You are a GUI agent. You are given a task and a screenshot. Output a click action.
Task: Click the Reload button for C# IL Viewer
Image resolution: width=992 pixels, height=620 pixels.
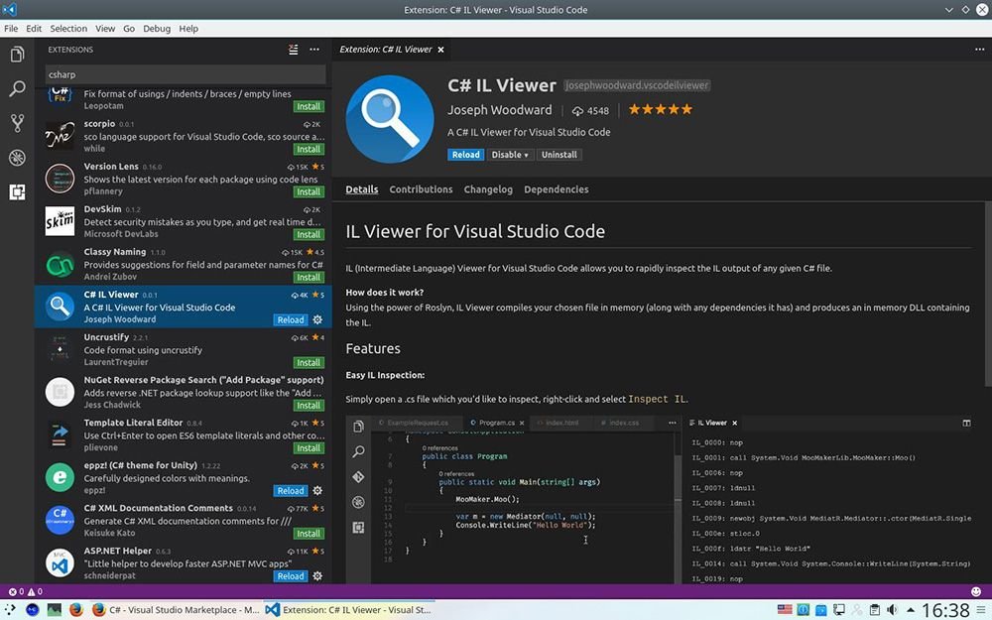point(466,155)
